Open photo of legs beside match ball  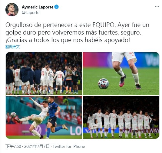click(121, 74)
